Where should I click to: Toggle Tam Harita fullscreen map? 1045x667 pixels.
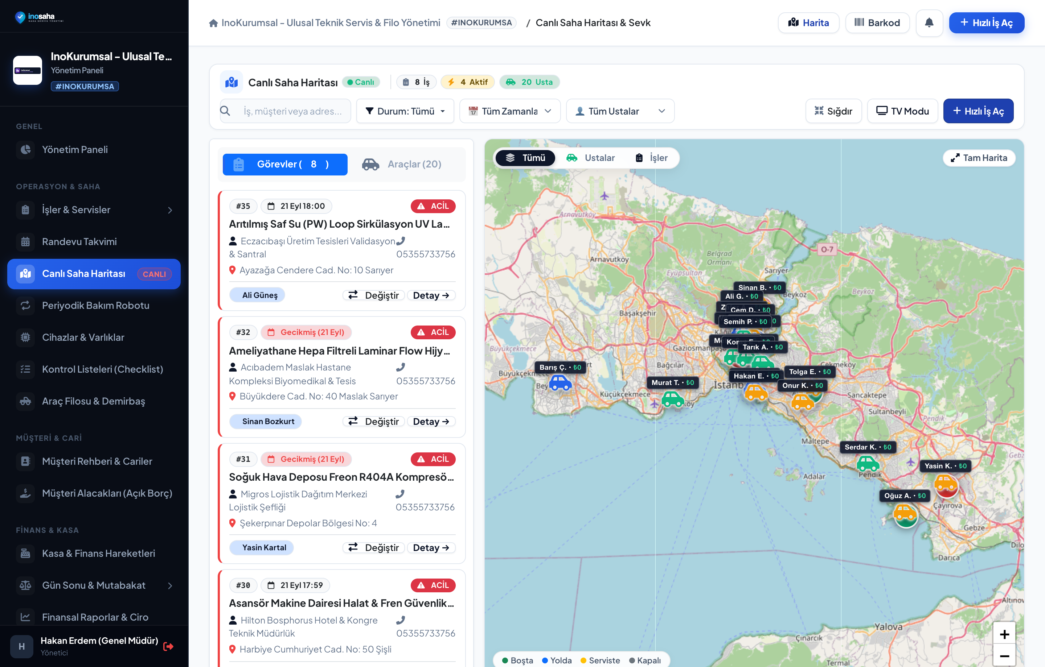[x=979, y=158]
